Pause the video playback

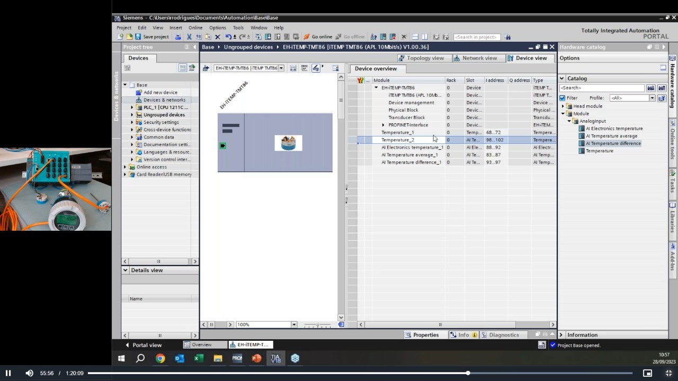[8, 373]
